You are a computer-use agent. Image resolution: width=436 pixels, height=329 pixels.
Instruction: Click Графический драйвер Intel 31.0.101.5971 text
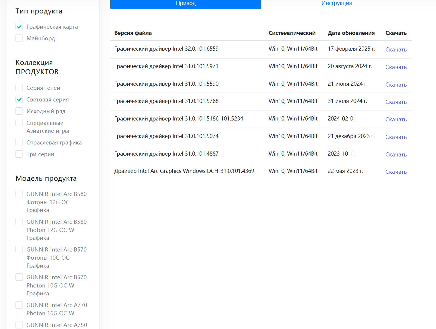coord(166,66)
